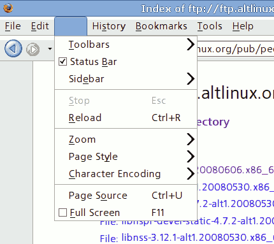This screenshot has height=244, width=274.
Task: Open the History menu
Action: 109,26
